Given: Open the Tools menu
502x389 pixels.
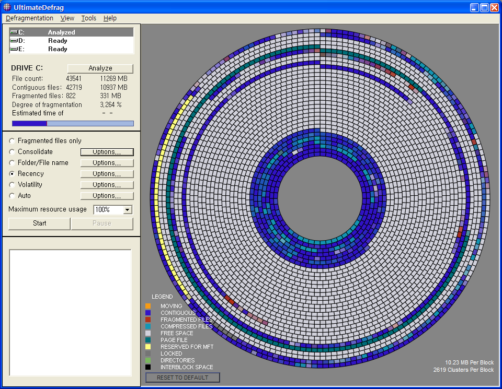Looking at the screenshot, I should click(x=89, y=18).
